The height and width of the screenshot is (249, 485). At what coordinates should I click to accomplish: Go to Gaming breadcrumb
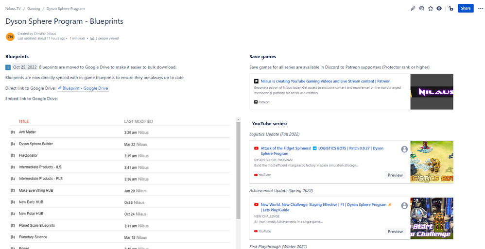34,9
